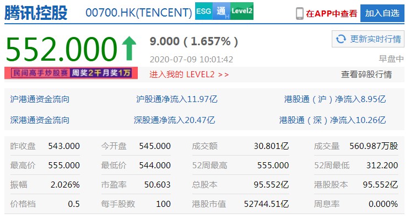Click the 民间高手炒股赛 banner
The image size is (410, 224).
click(x=71, y=73)
